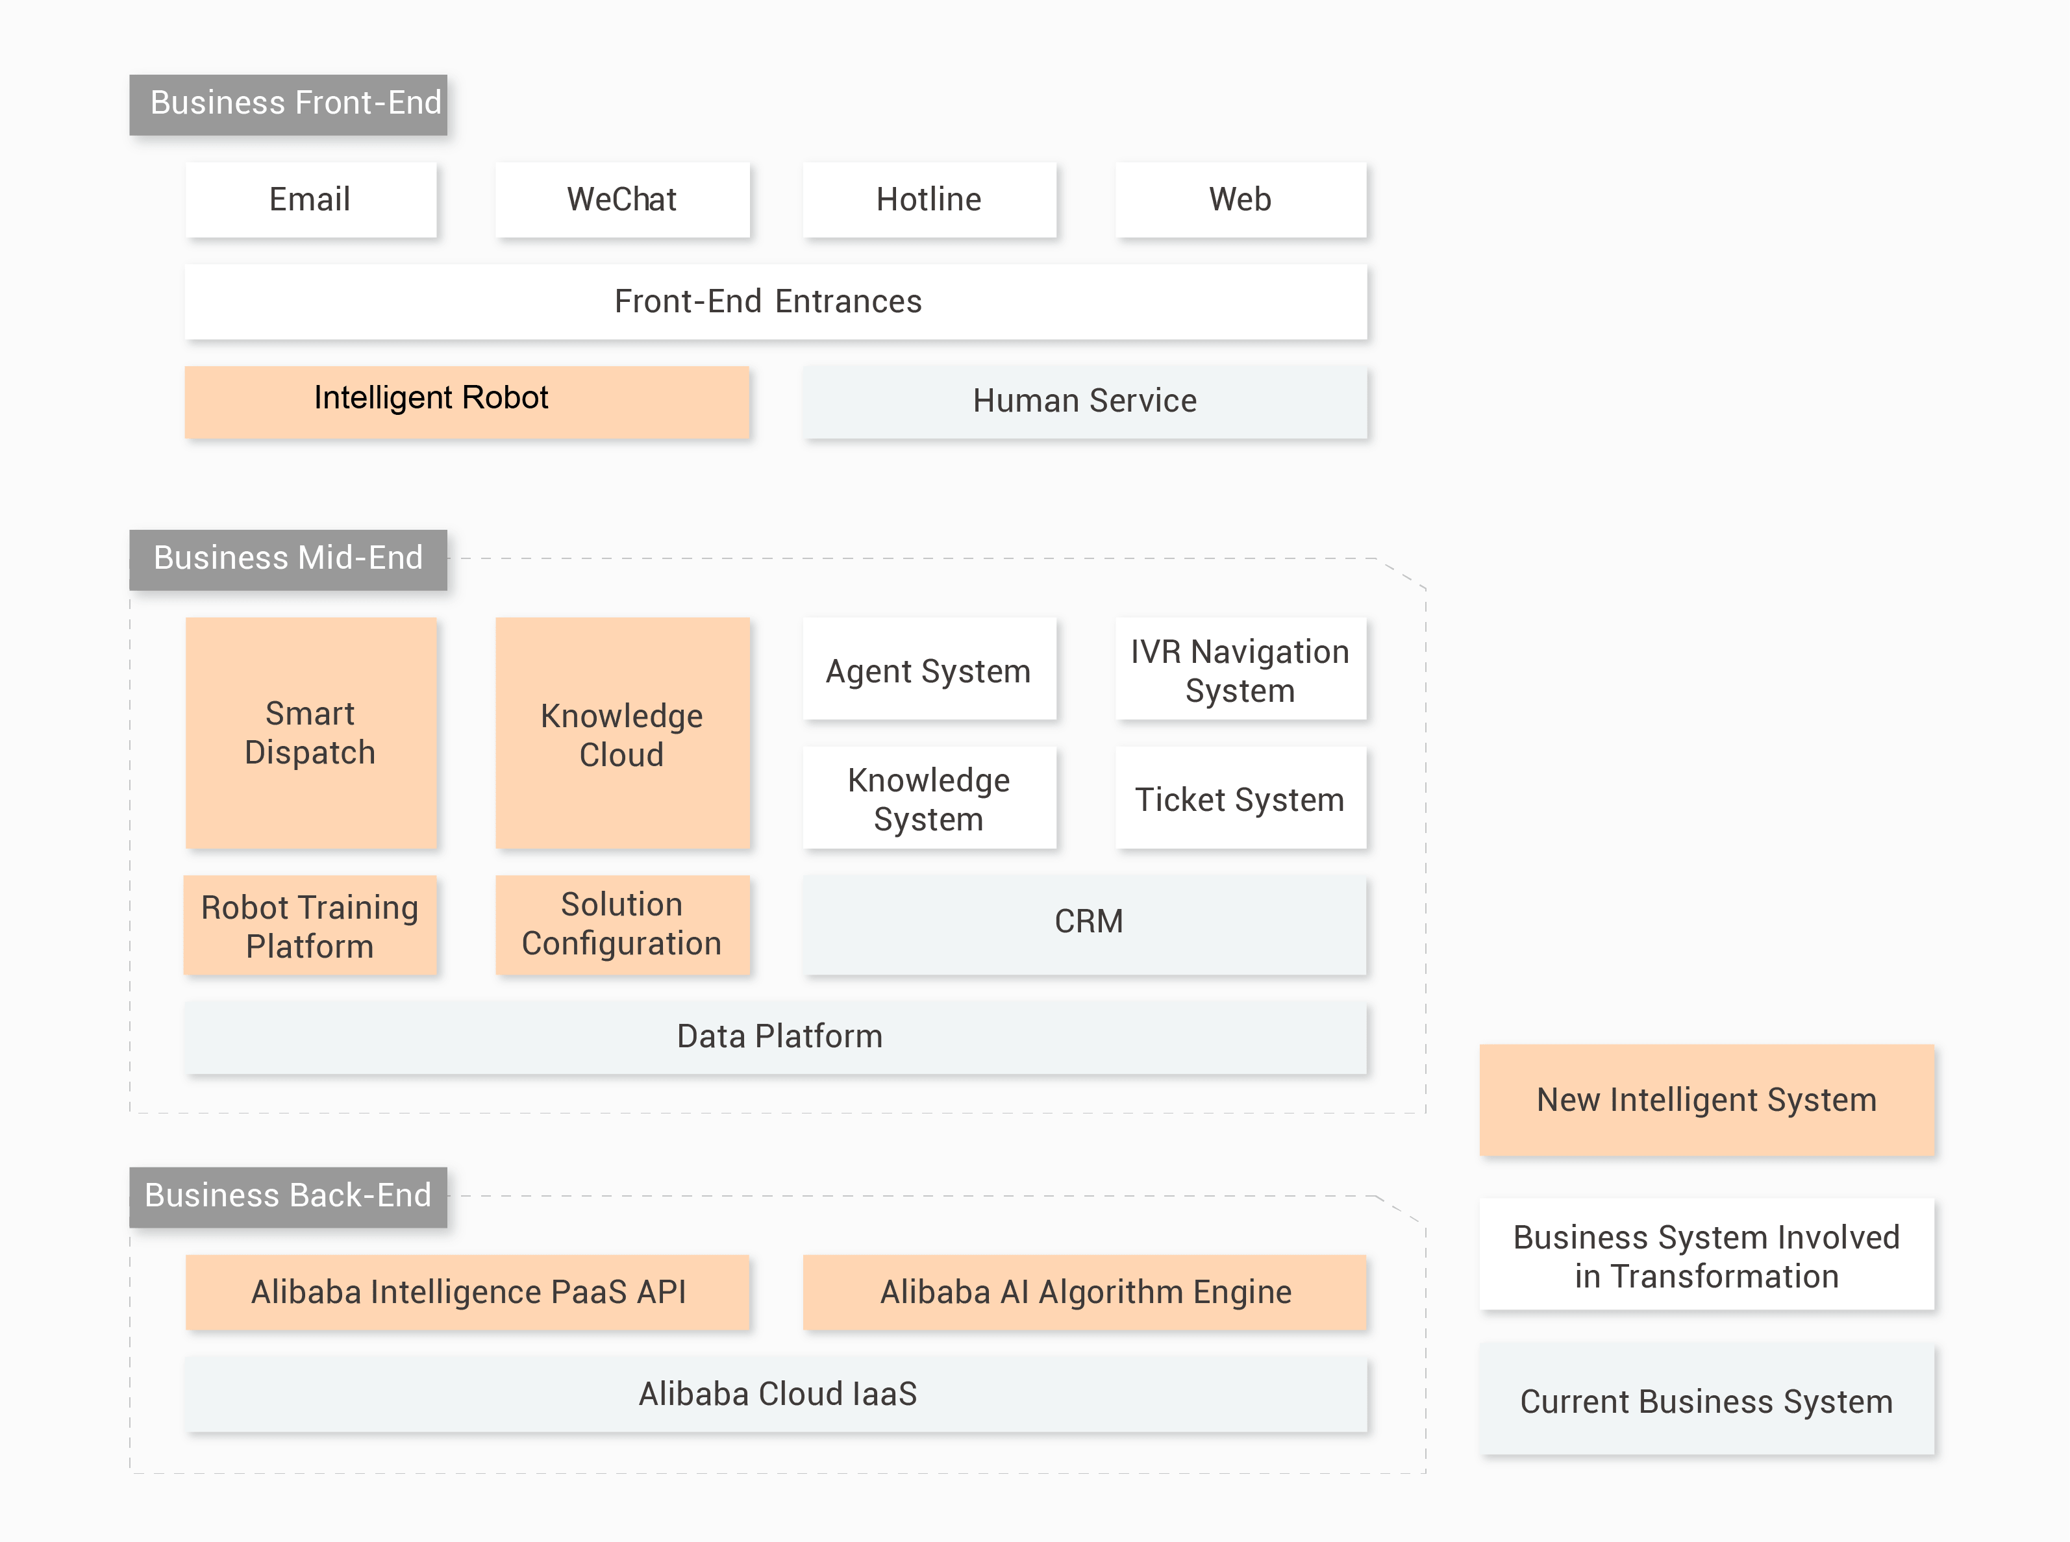Click the Email entrance box
This screenshot has width=2070, height=1542.
point(311,200)
